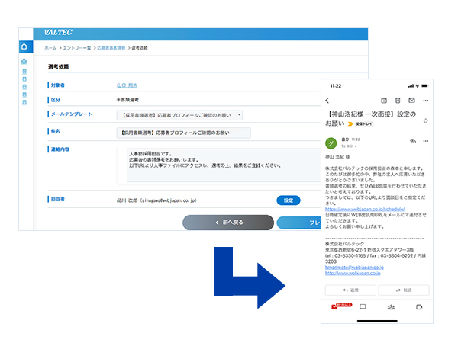Screen dimensions: 458x343
Task: Switch to the video meet tab in the bottom bar
Action: pos(419,307)
